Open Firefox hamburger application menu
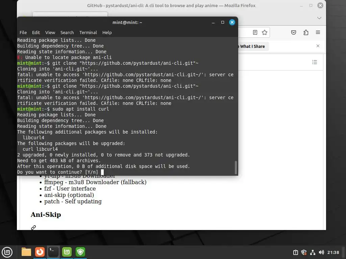Image resolution: width=346 pixels, height=259 pixels. coord(318,33)
